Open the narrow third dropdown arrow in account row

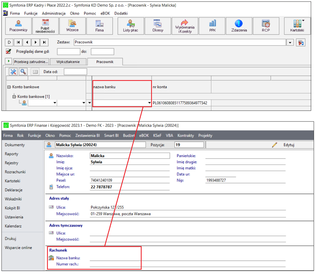(89, 103)
